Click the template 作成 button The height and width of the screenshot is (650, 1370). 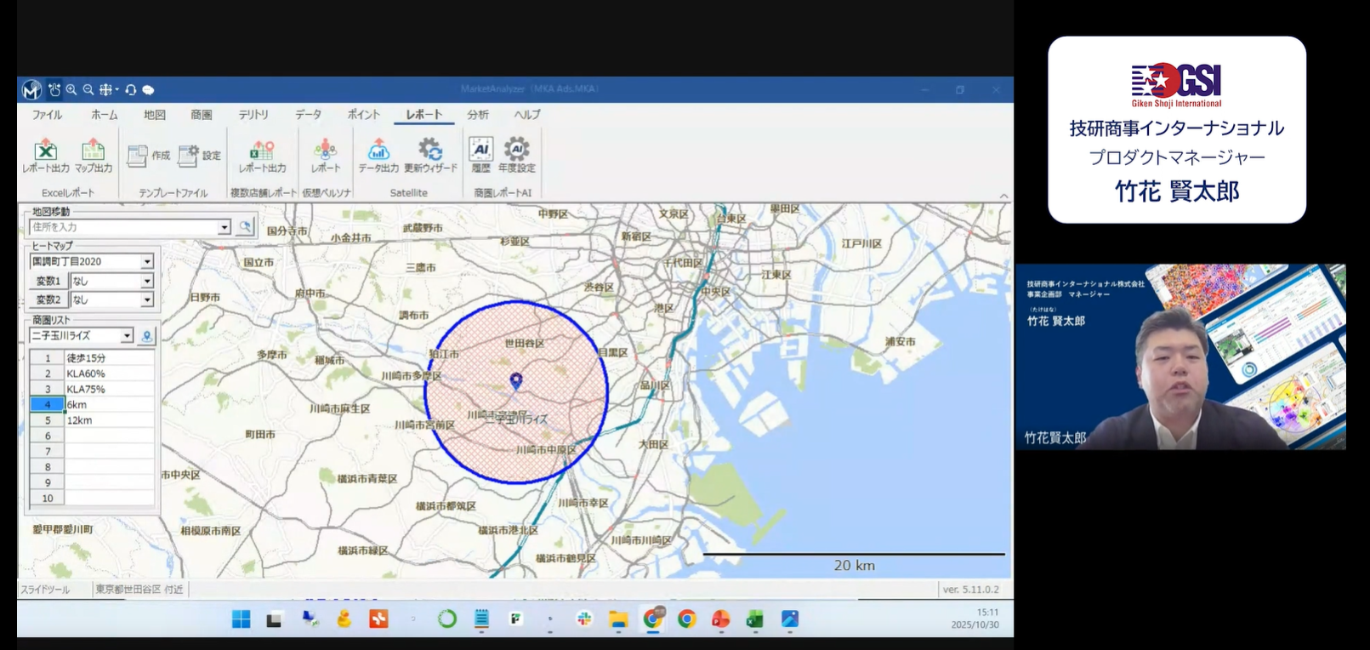148,156
